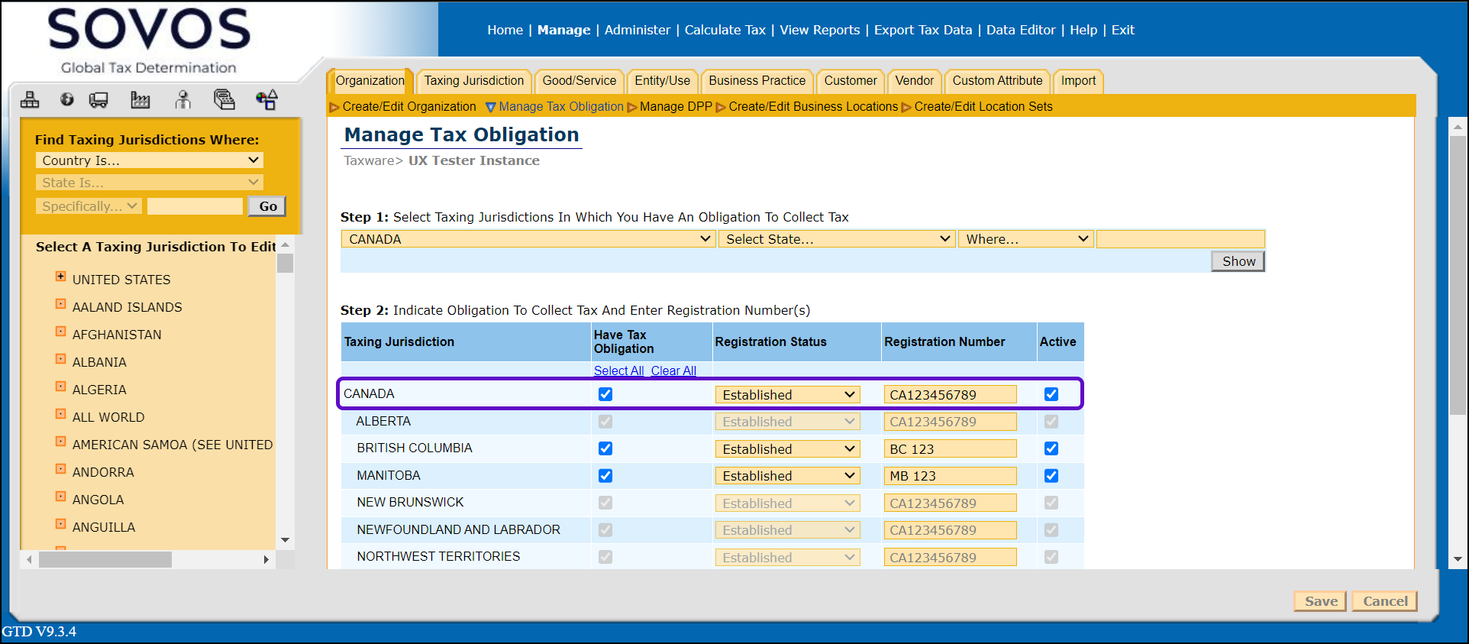The image size is (1469, 644).
Task: Uncheck Canada's Have Tax Obligation checkbox
Action: (x=605, y=394)
